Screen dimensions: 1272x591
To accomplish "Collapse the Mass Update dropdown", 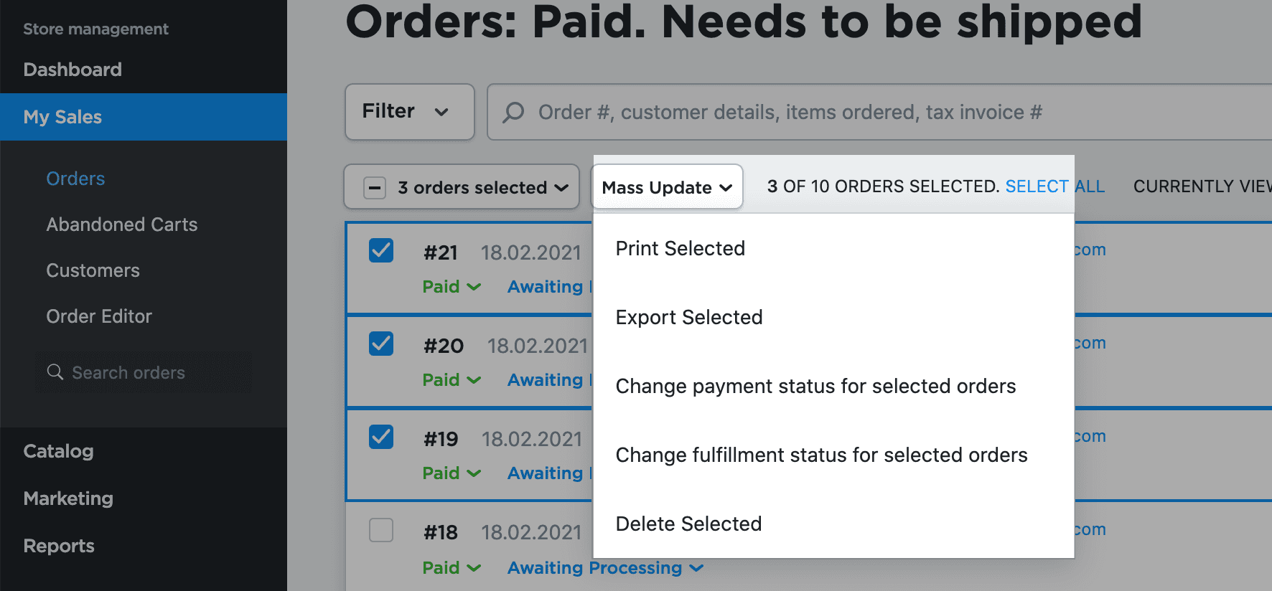I will pyautogui.click(x=667, y=188).
